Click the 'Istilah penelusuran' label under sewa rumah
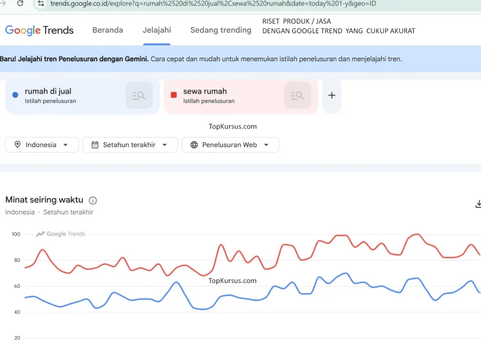 tap(209, 101)
